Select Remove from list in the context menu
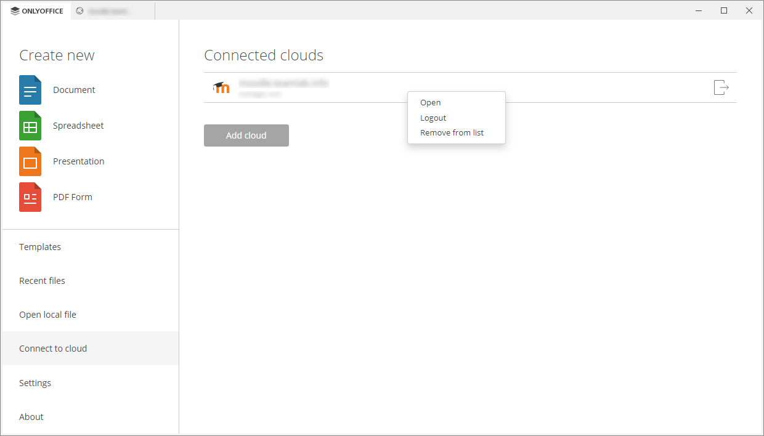 pyautogui.click(x=452, y=132)
